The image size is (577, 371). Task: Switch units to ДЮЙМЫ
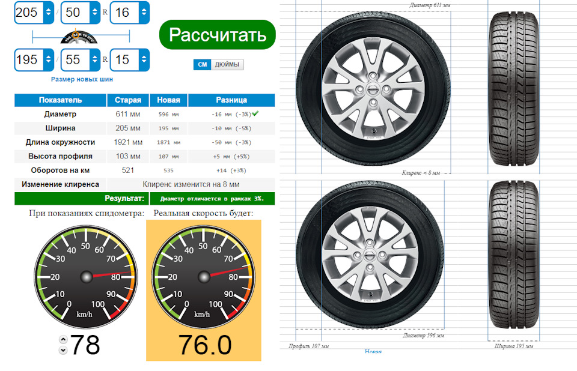227,64
